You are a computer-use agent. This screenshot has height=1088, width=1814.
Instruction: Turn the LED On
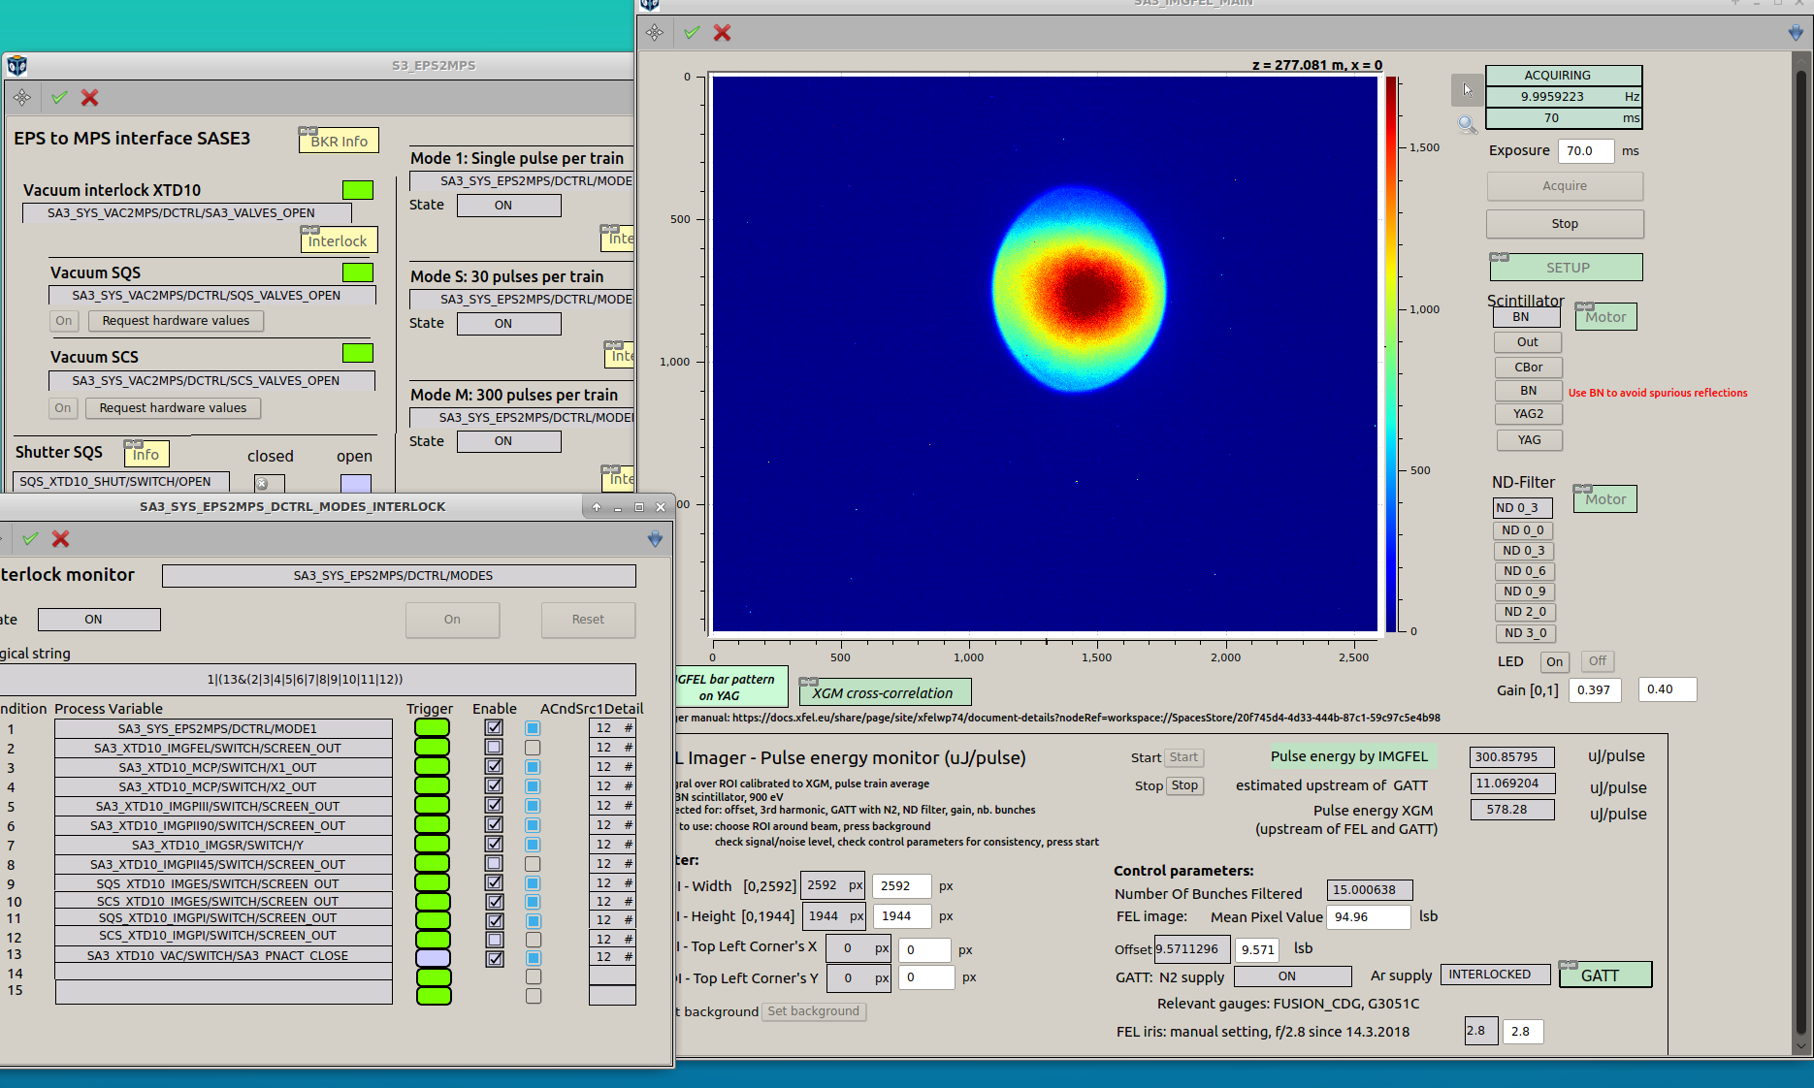click(1555, 661)
